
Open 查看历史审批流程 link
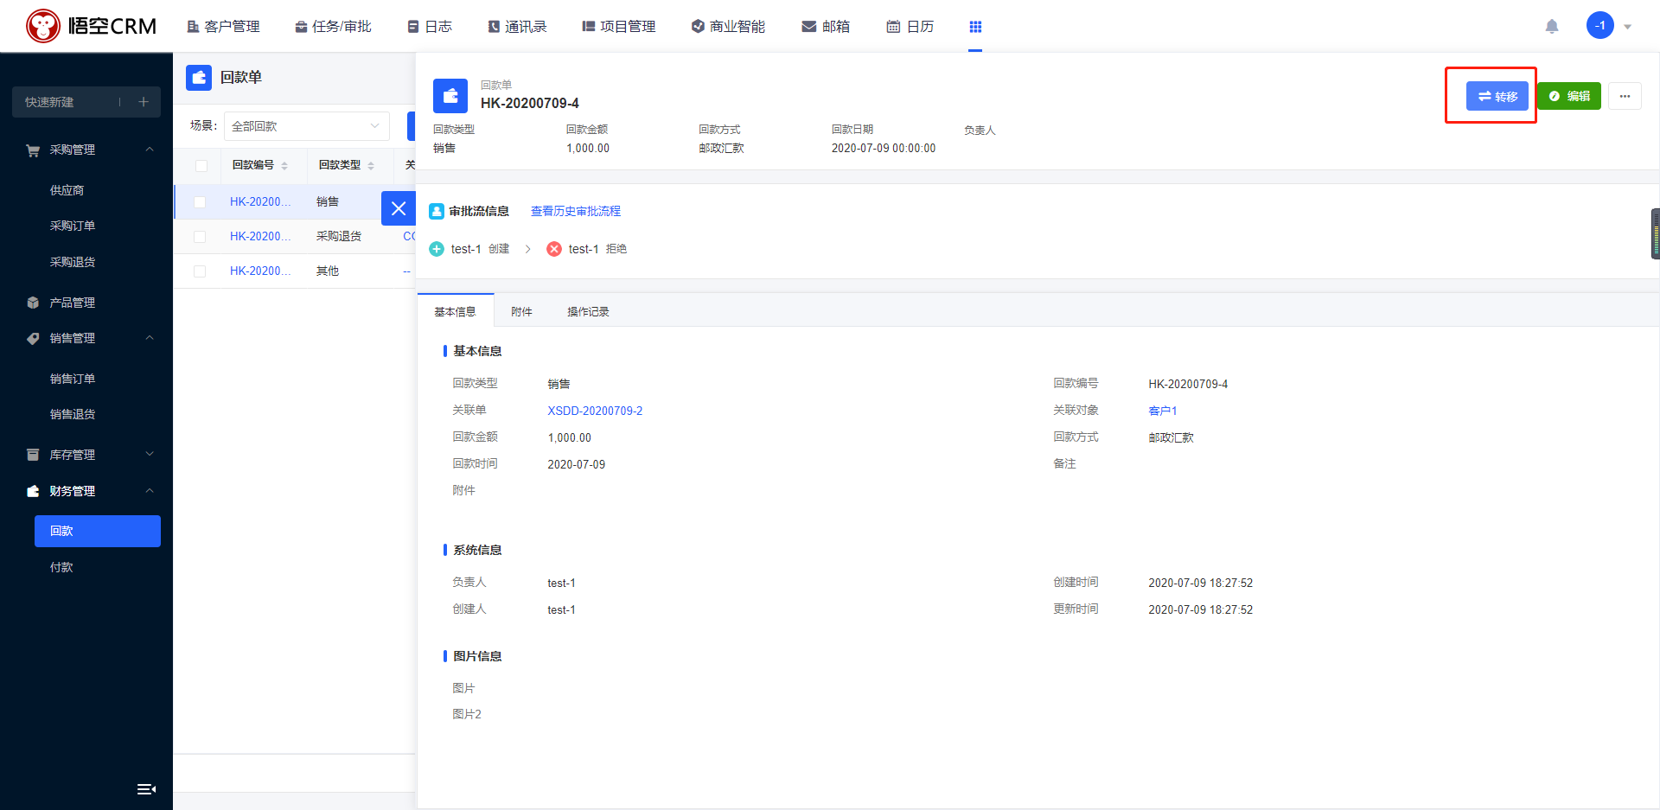tap(576, 211)
